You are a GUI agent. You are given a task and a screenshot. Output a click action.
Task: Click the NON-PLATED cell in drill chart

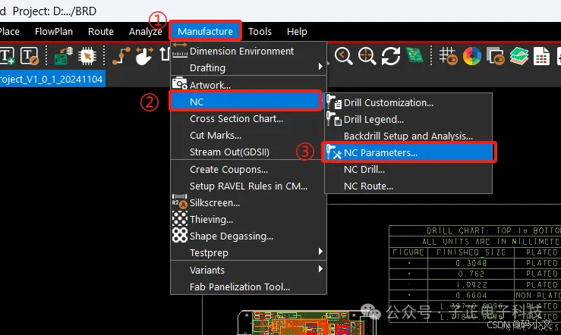[x=537, y=296]
